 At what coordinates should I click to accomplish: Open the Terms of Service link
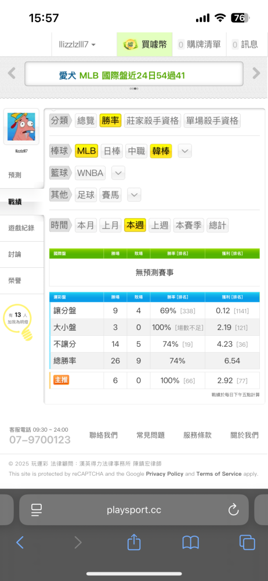pos(219,474)
